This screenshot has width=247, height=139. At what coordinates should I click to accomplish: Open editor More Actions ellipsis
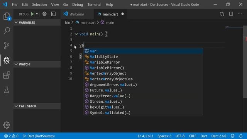point(240,14)
